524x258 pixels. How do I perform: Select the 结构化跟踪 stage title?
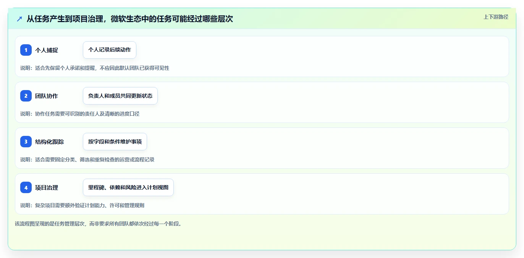50,142
